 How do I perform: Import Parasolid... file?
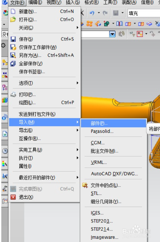point(114,131)
